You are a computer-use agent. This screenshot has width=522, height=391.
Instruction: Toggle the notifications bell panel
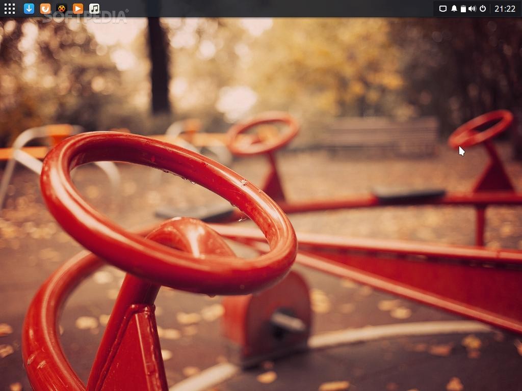point(454,9)
